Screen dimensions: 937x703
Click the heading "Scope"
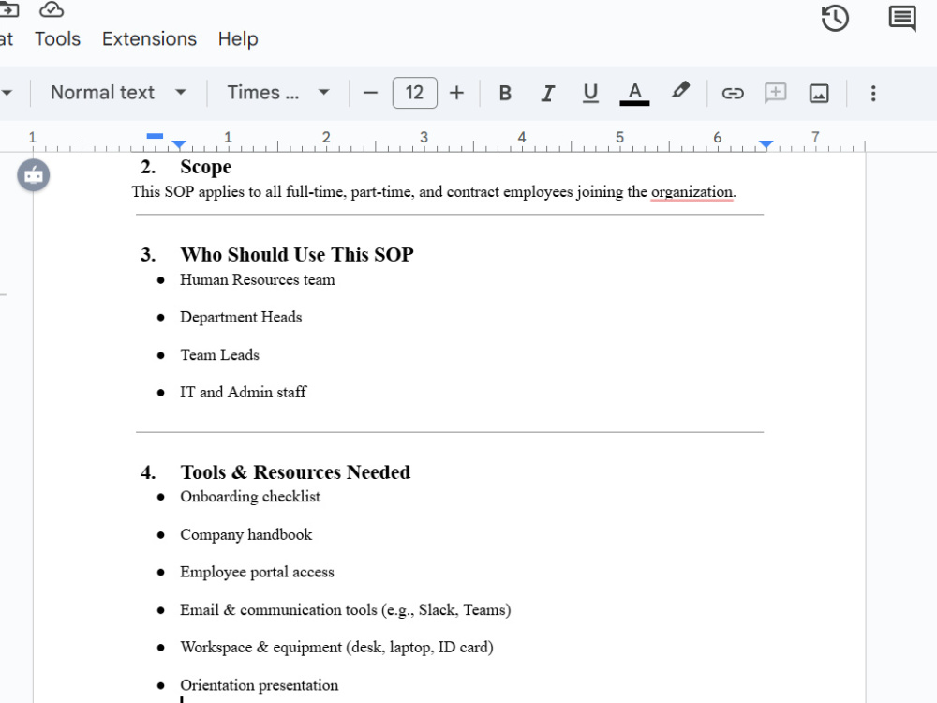[x=205, y=168]
